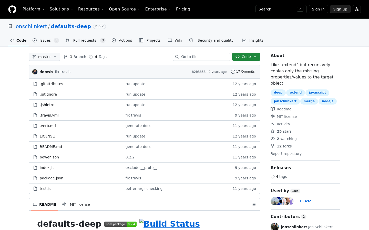
Task: Click the index.js file icon
Action: [35, 168]
